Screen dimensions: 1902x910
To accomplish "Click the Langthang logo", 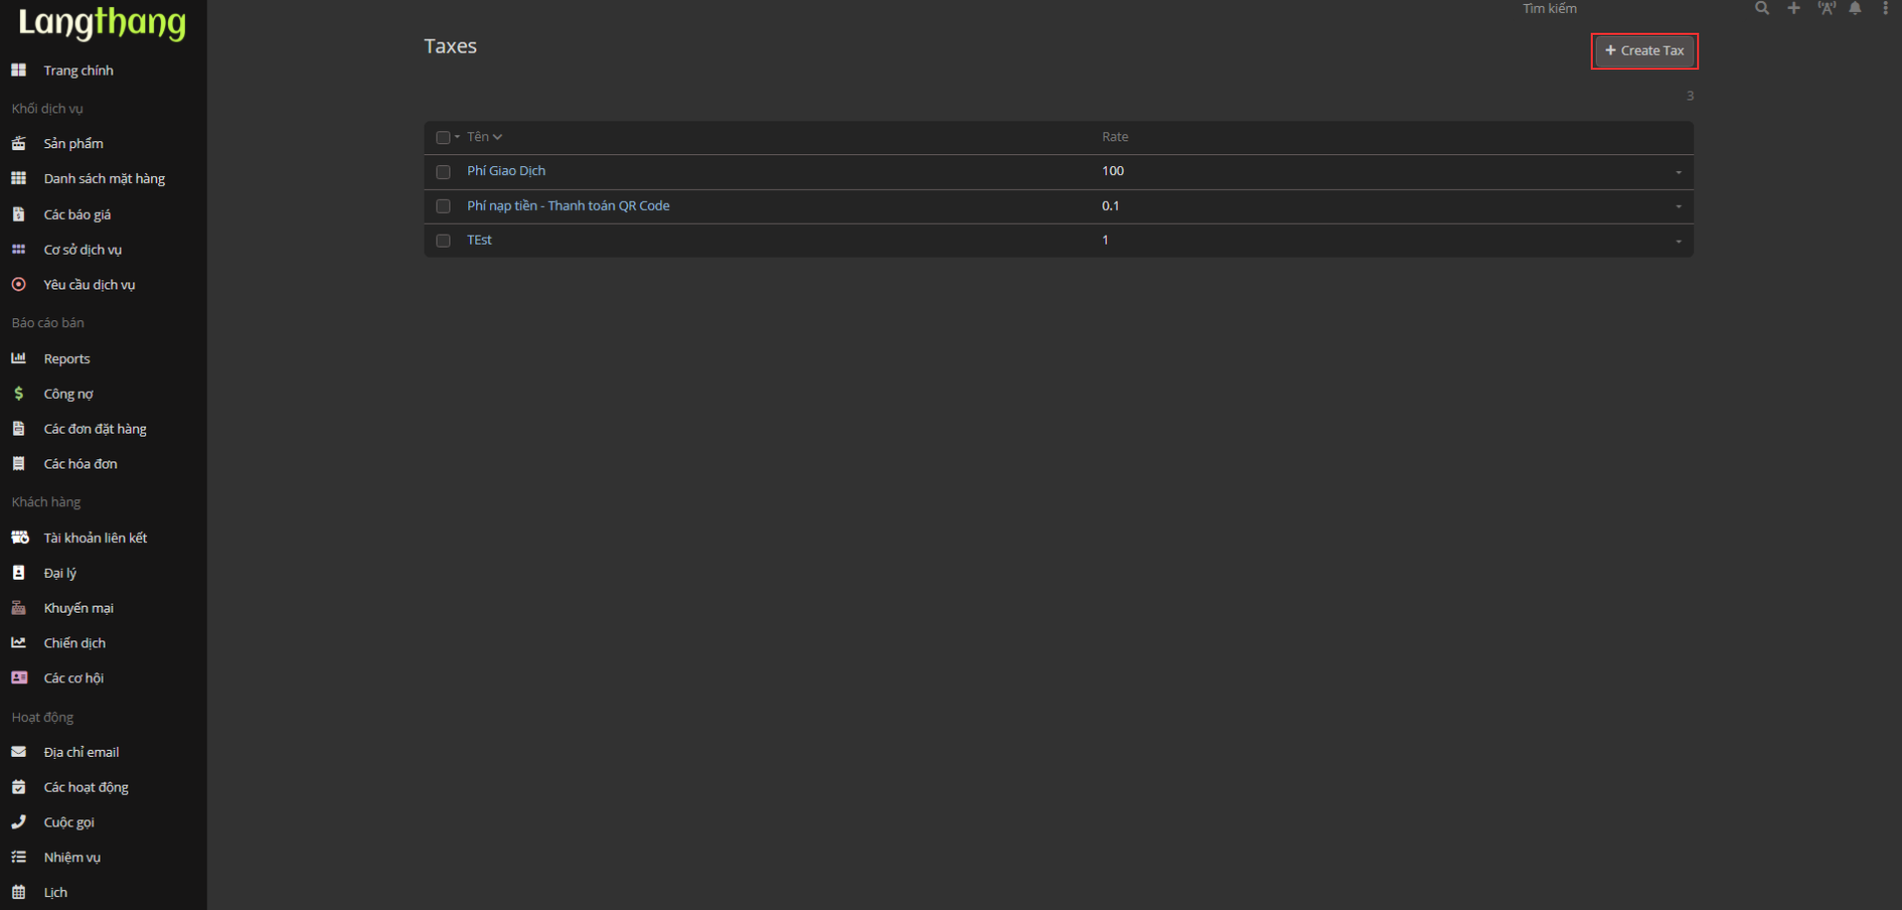I will 102,23.
